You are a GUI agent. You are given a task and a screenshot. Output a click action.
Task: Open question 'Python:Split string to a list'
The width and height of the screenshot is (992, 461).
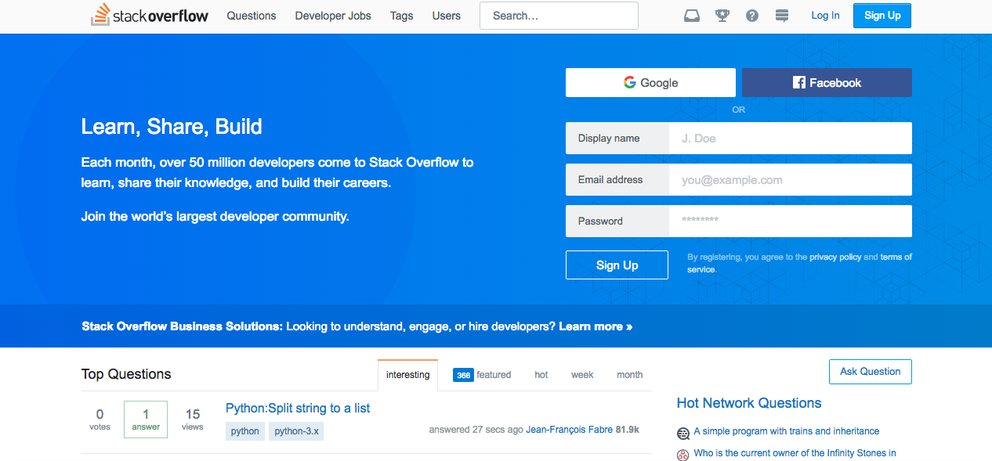pos(298,408)
